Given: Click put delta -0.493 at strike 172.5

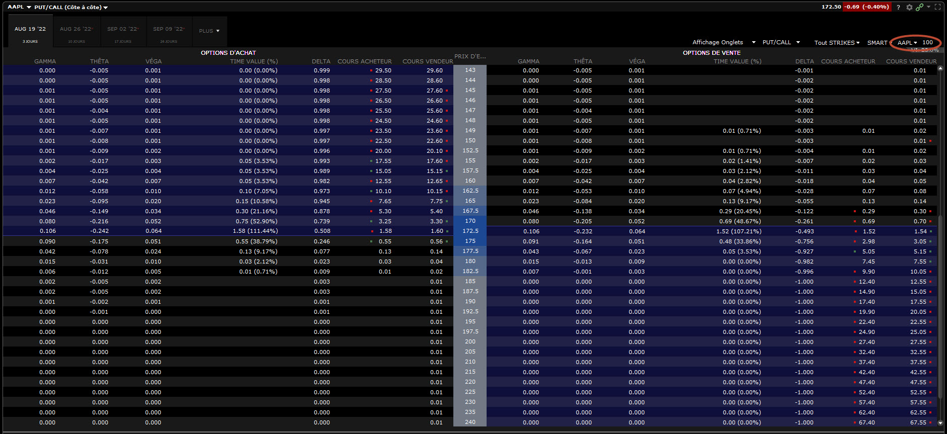Looking at the screenshot, I should point(804,231).
